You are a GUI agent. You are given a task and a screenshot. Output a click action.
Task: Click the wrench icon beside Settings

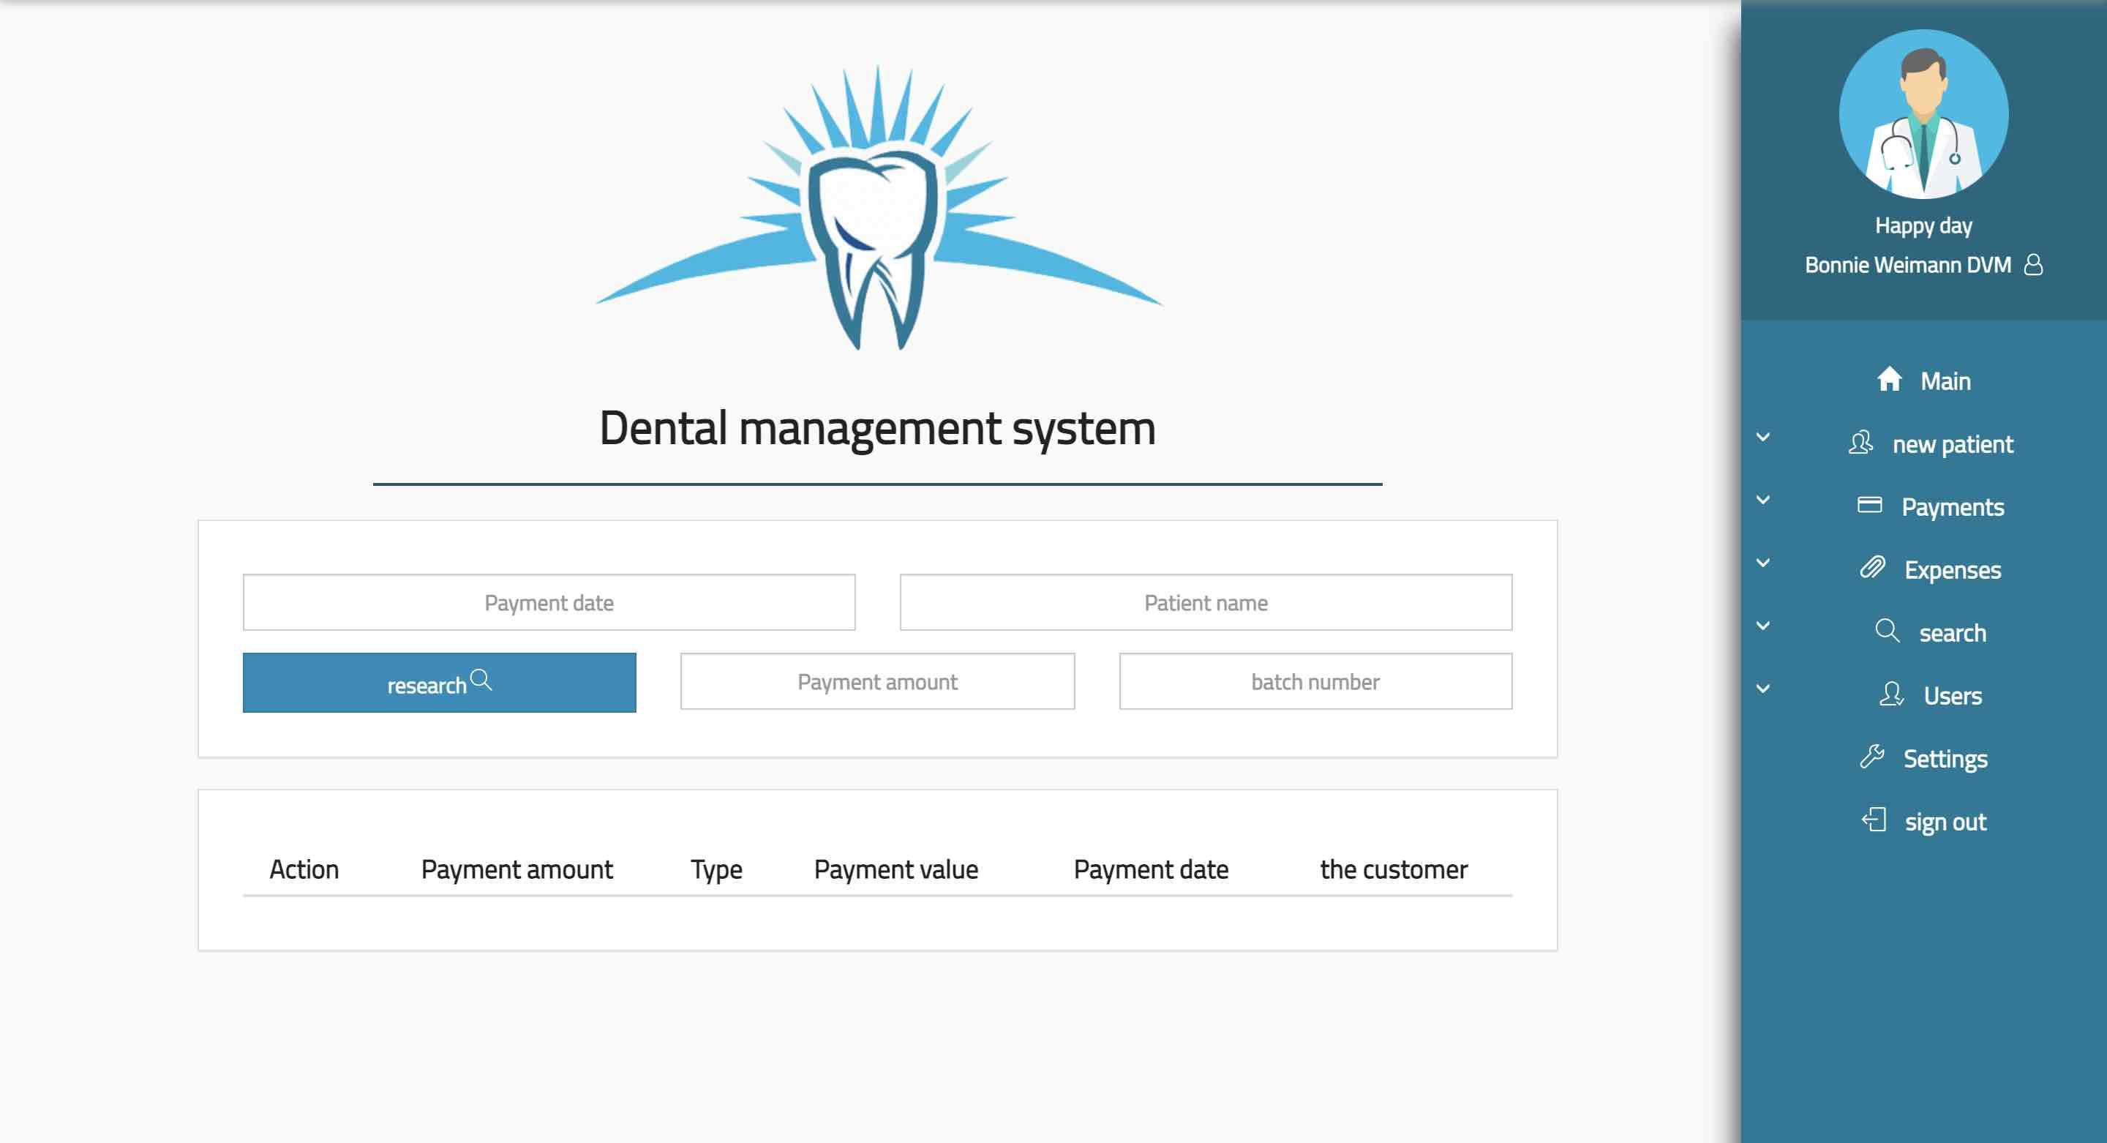1871,757
